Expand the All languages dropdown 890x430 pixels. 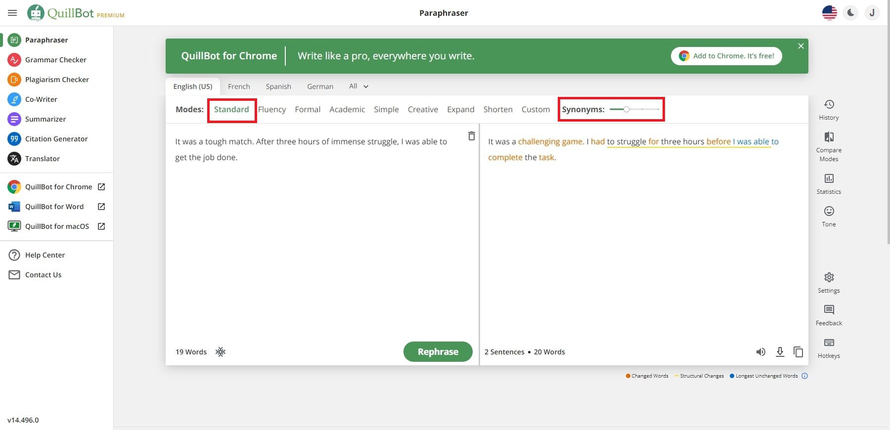[x=358, y=86]
